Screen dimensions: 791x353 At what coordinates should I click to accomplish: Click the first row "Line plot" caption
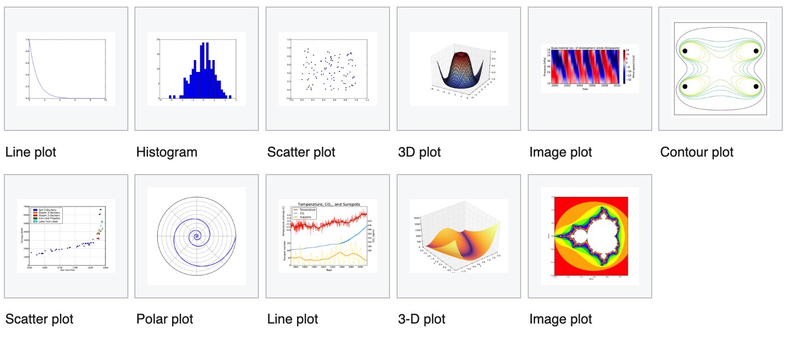click(31, 152)
